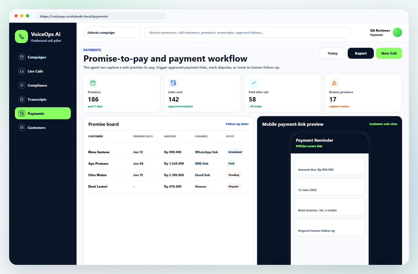Open the QA Reviewer green avatar
Image resolution: width=418 pixels, height=274 pixels.
(x=397, y=32)
